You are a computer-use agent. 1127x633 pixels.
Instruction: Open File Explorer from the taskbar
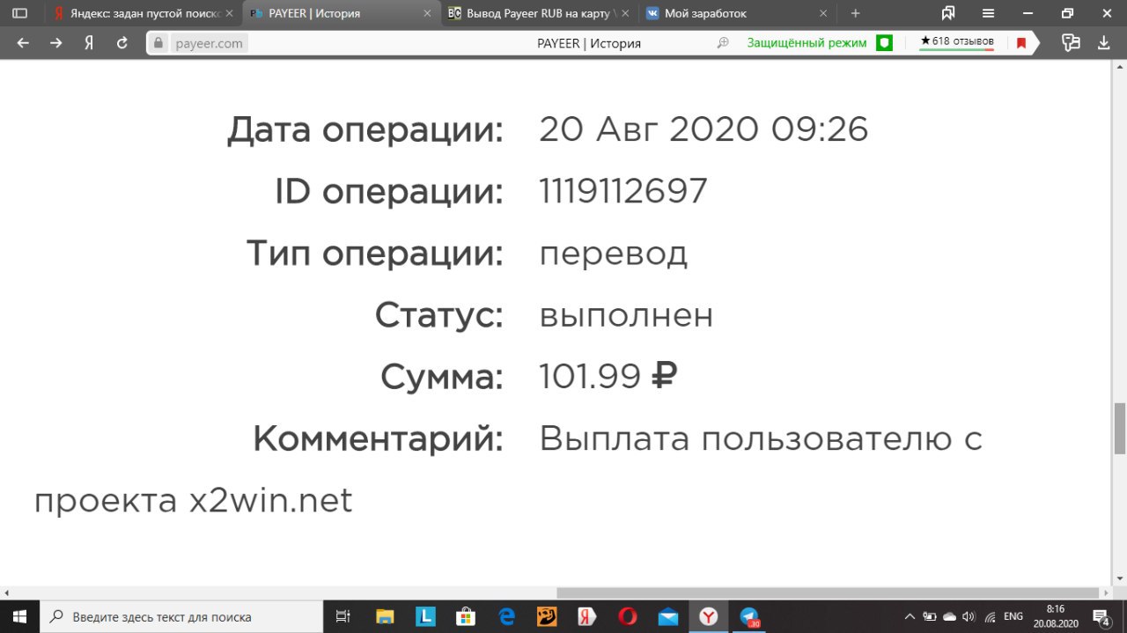385,616
